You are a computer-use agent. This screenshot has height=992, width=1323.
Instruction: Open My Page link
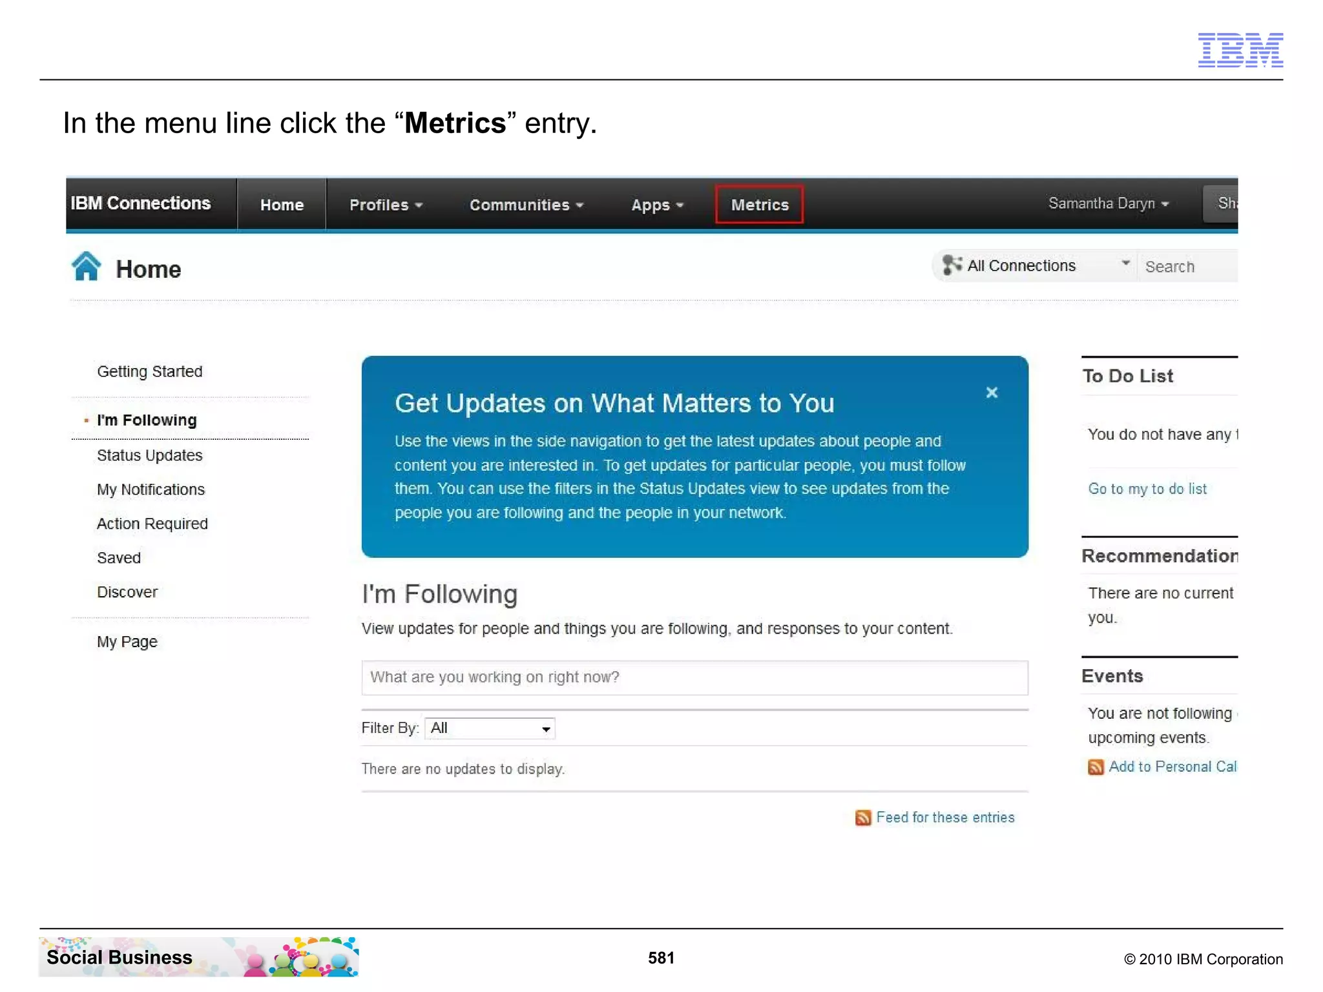127,642
